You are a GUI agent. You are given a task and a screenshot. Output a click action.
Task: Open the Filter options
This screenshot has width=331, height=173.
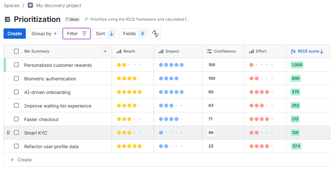(77, 34)
